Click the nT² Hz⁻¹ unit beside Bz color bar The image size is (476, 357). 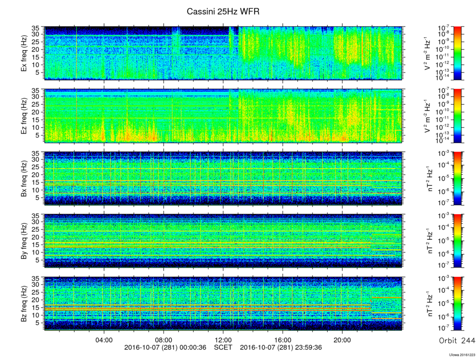click(x=429, y=304)
